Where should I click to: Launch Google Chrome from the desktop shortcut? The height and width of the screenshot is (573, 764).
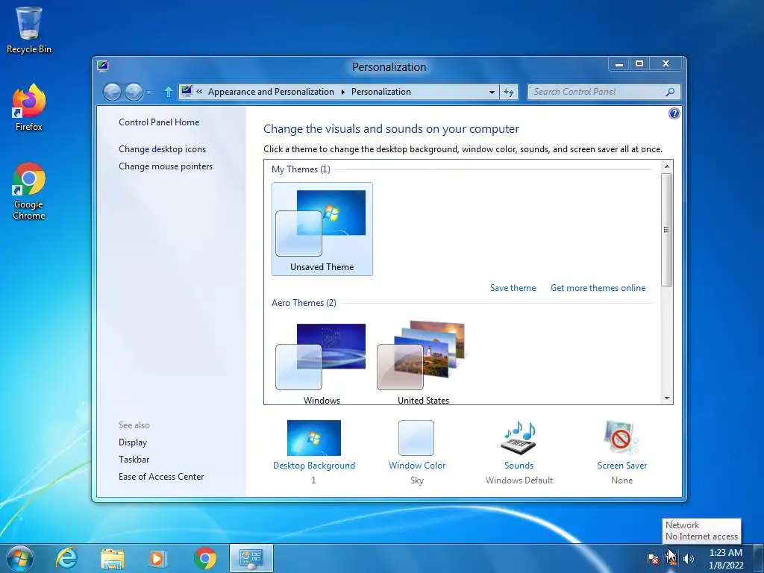click(x=29, y=191)
